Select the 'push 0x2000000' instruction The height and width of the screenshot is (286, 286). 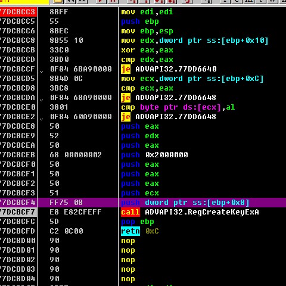[x=154, y=155]
